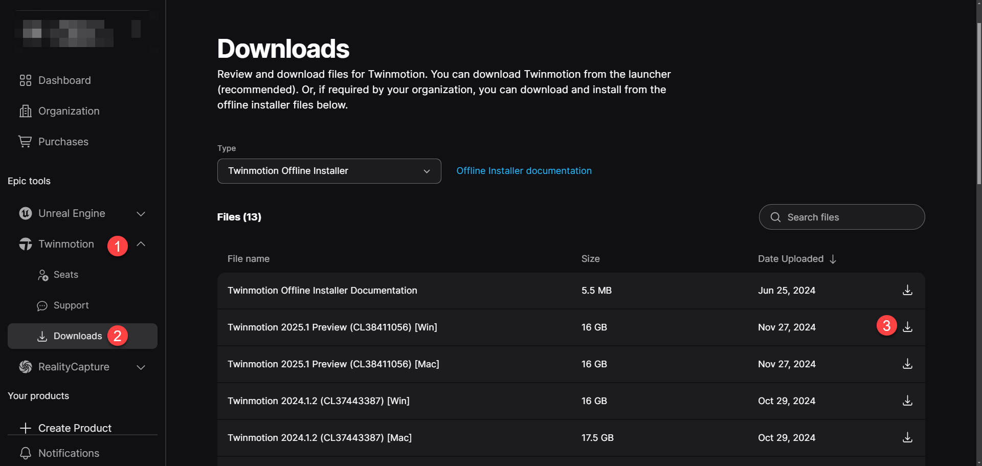
Task: Click the Search files input field
Action: tap(842, 217)
